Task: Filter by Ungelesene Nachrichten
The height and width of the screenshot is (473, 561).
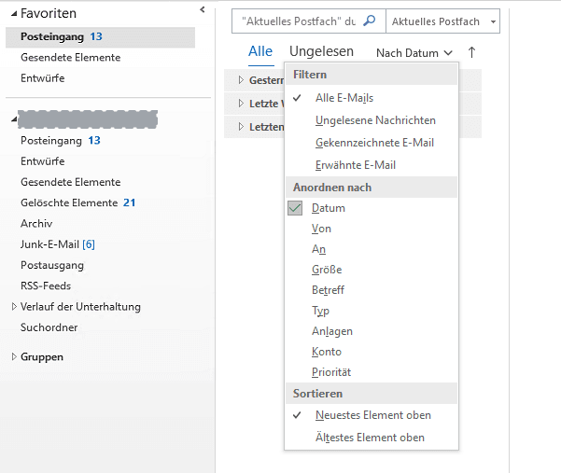Action: (x=375, y=120)
